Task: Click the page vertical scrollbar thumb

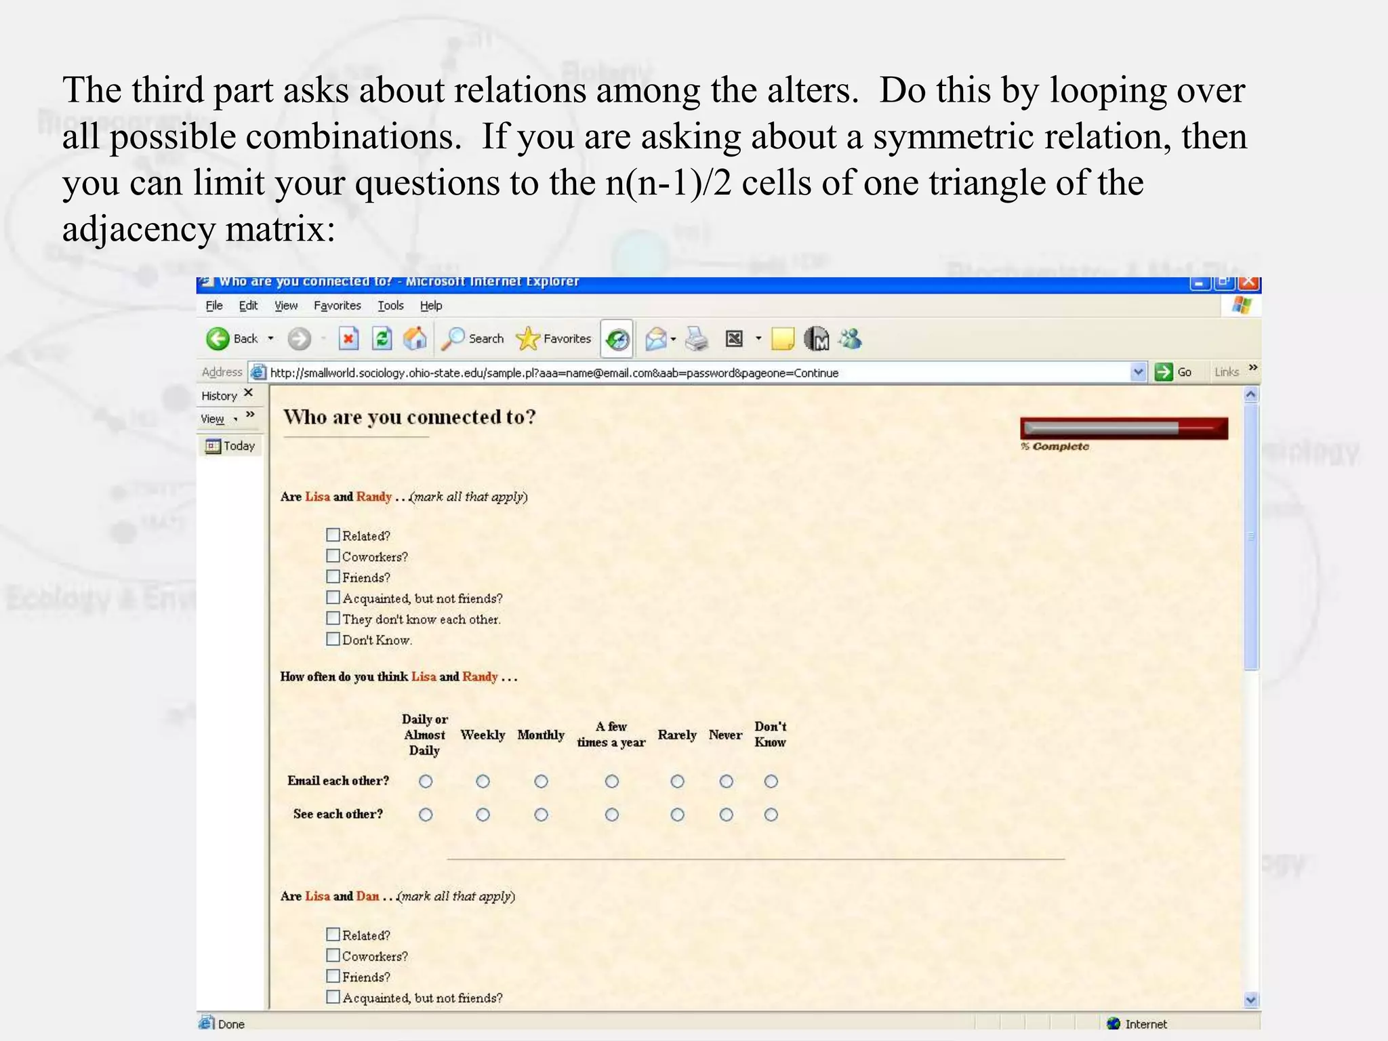Action: 1251,535
